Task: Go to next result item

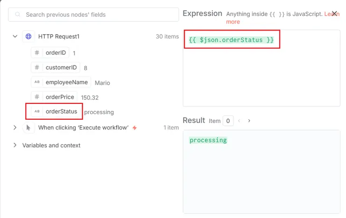Action: point(249,121)
